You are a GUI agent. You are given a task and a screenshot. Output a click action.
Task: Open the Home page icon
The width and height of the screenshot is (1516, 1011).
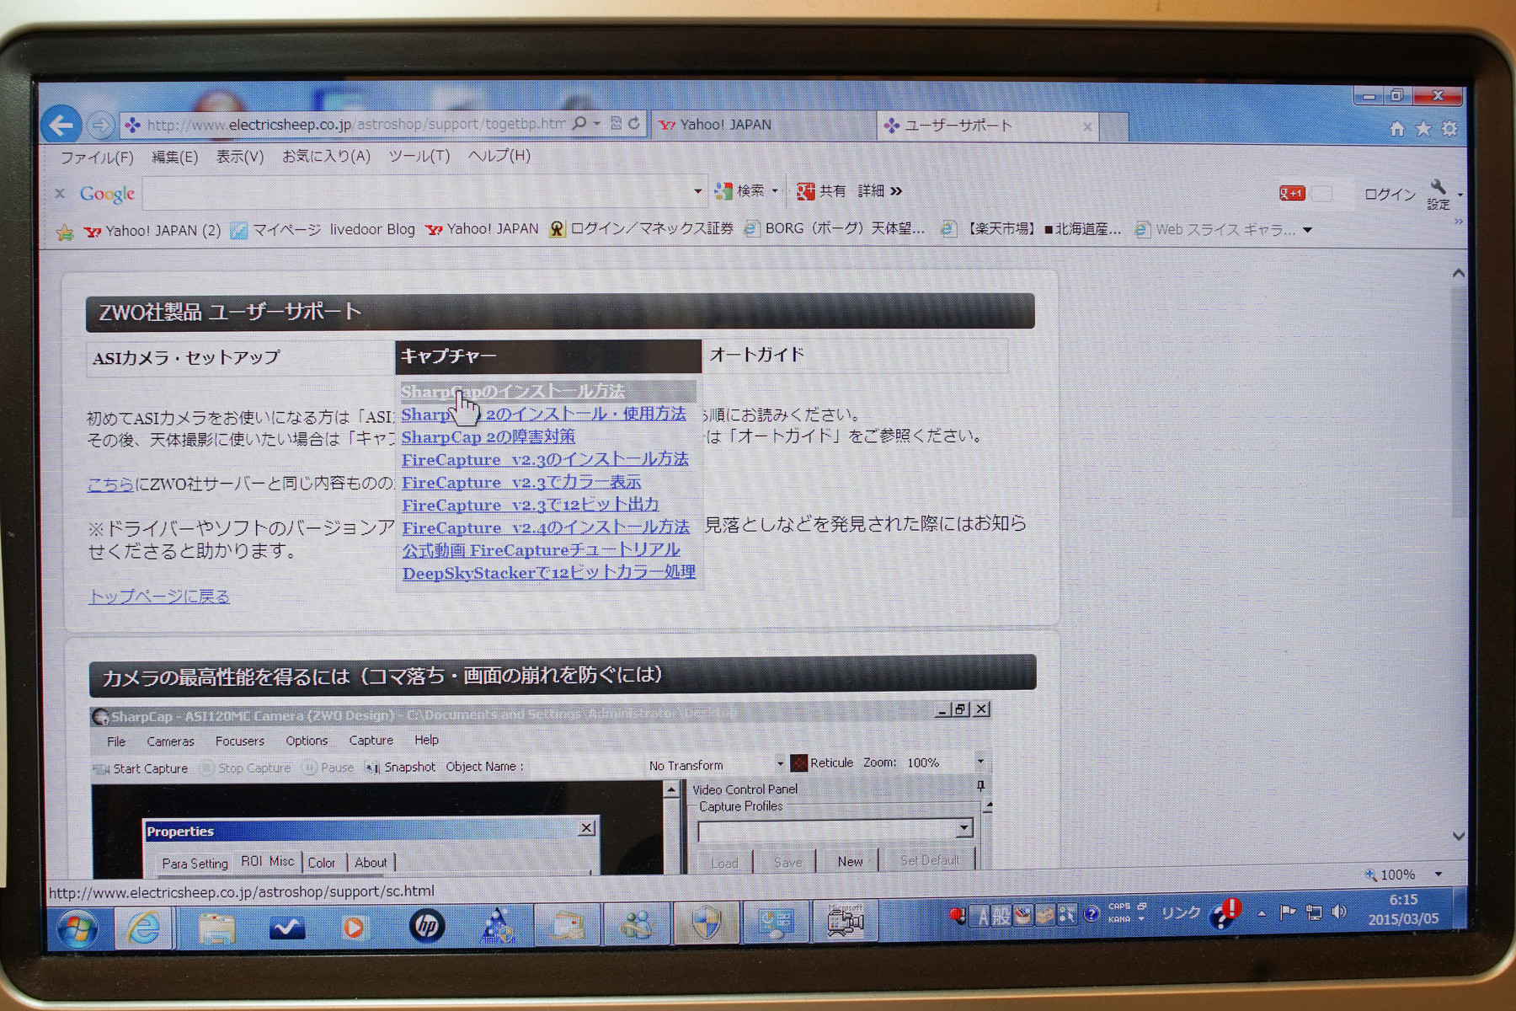1396,129
